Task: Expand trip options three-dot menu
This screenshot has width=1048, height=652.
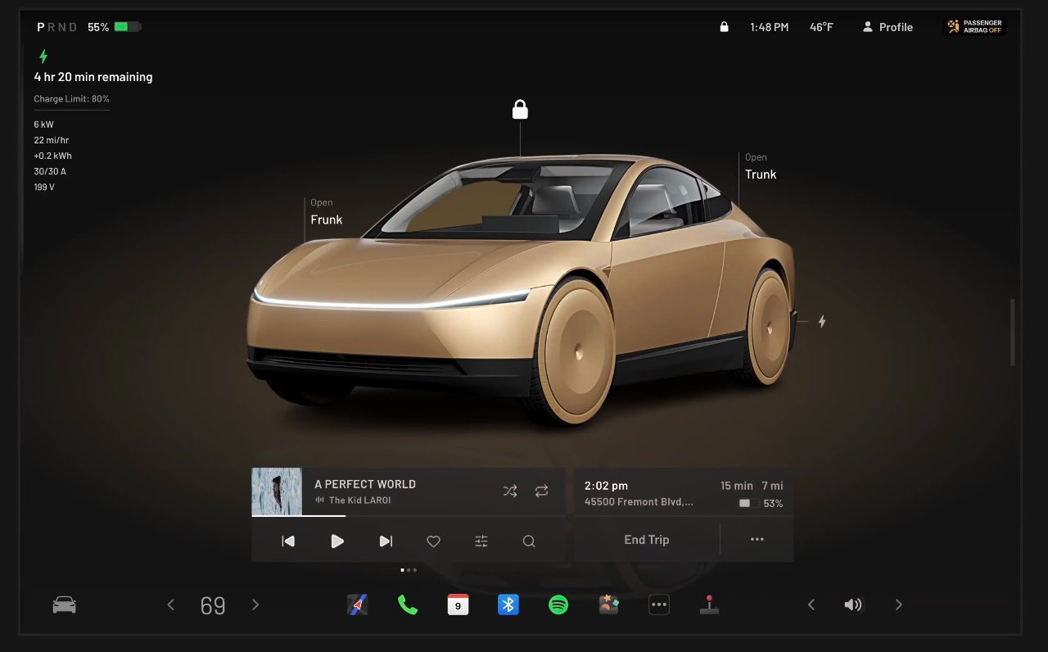Action: pos(757,540)
